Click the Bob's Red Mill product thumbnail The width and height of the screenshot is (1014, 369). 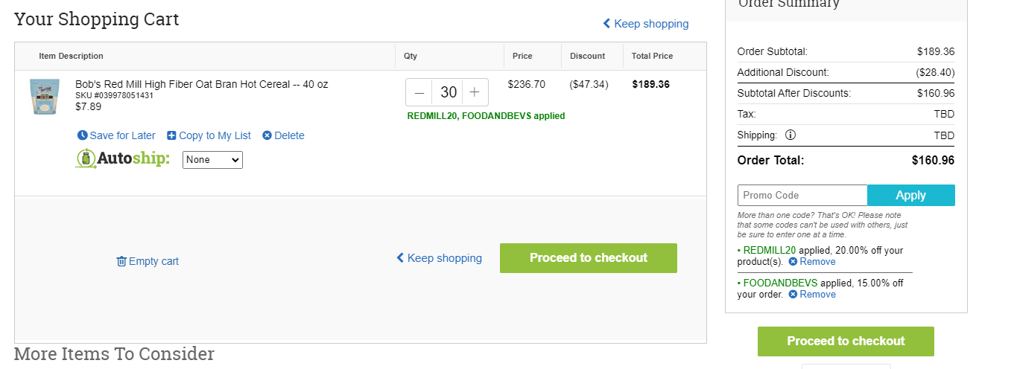[x=45, y=96]
